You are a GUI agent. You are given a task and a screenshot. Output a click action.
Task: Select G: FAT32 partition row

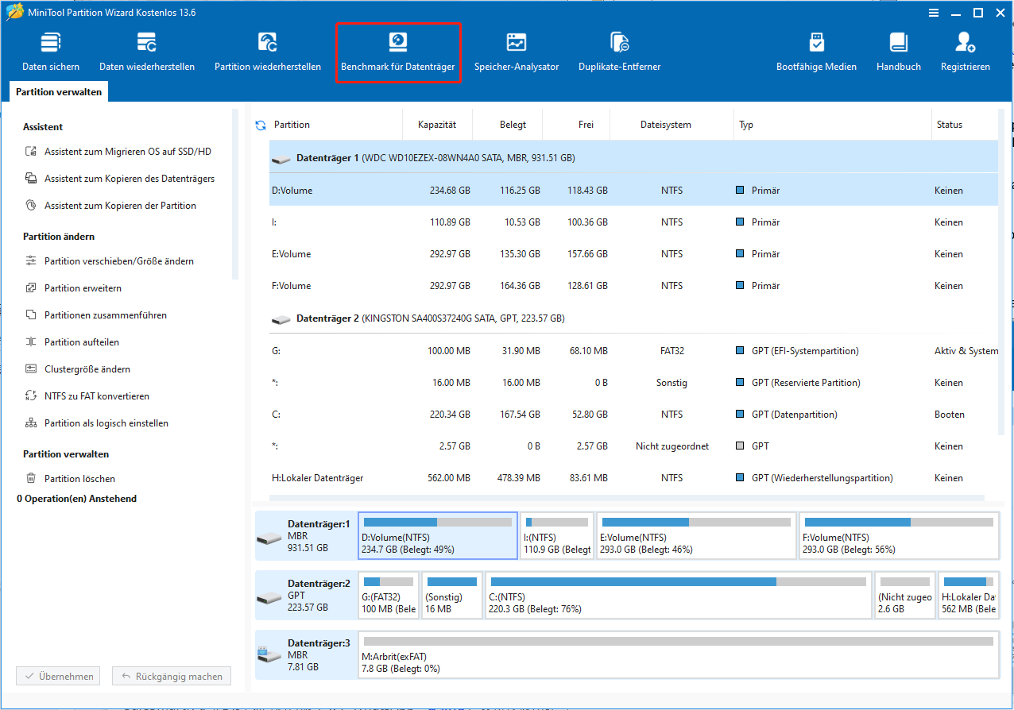pos(633,351)
